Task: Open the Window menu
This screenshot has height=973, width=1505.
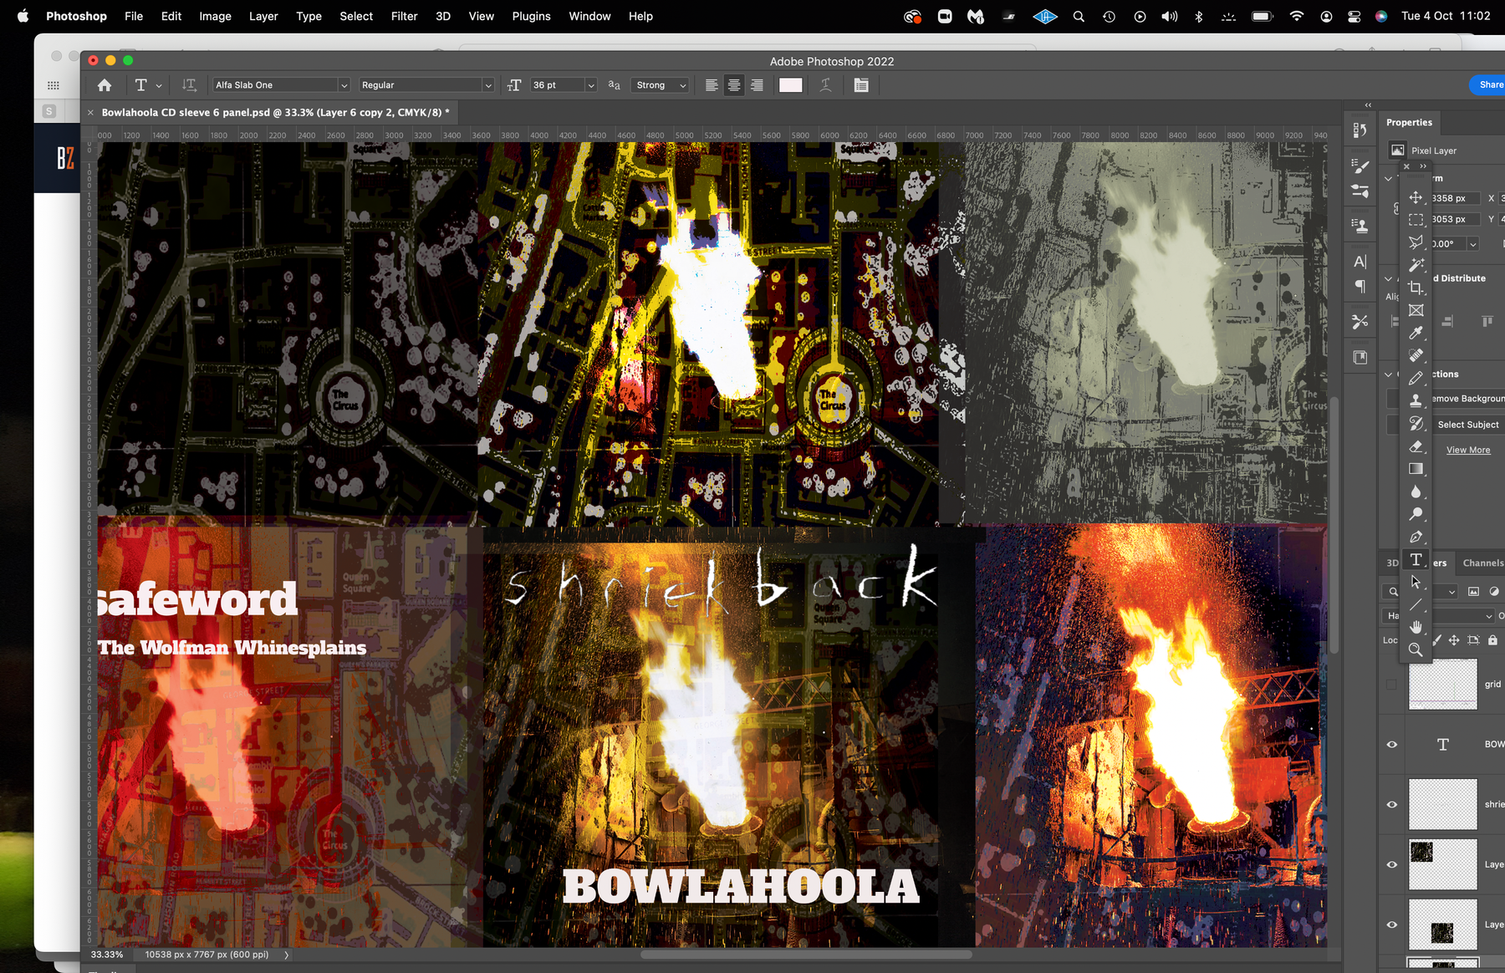Action: point(589,16)
